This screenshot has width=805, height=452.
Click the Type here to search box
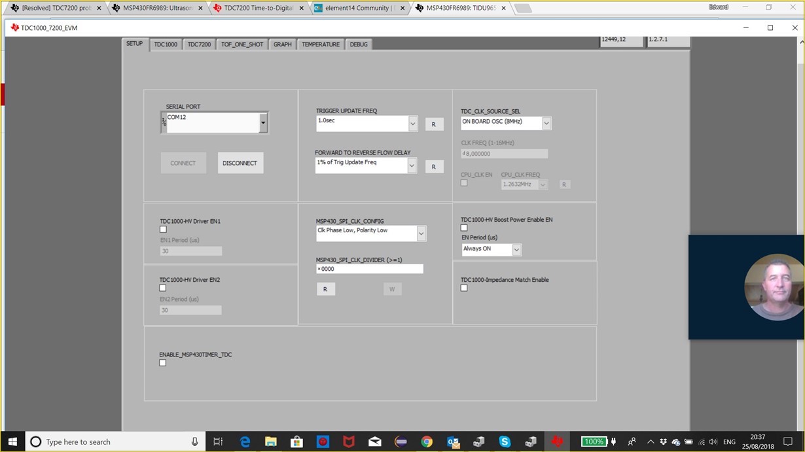115,442
